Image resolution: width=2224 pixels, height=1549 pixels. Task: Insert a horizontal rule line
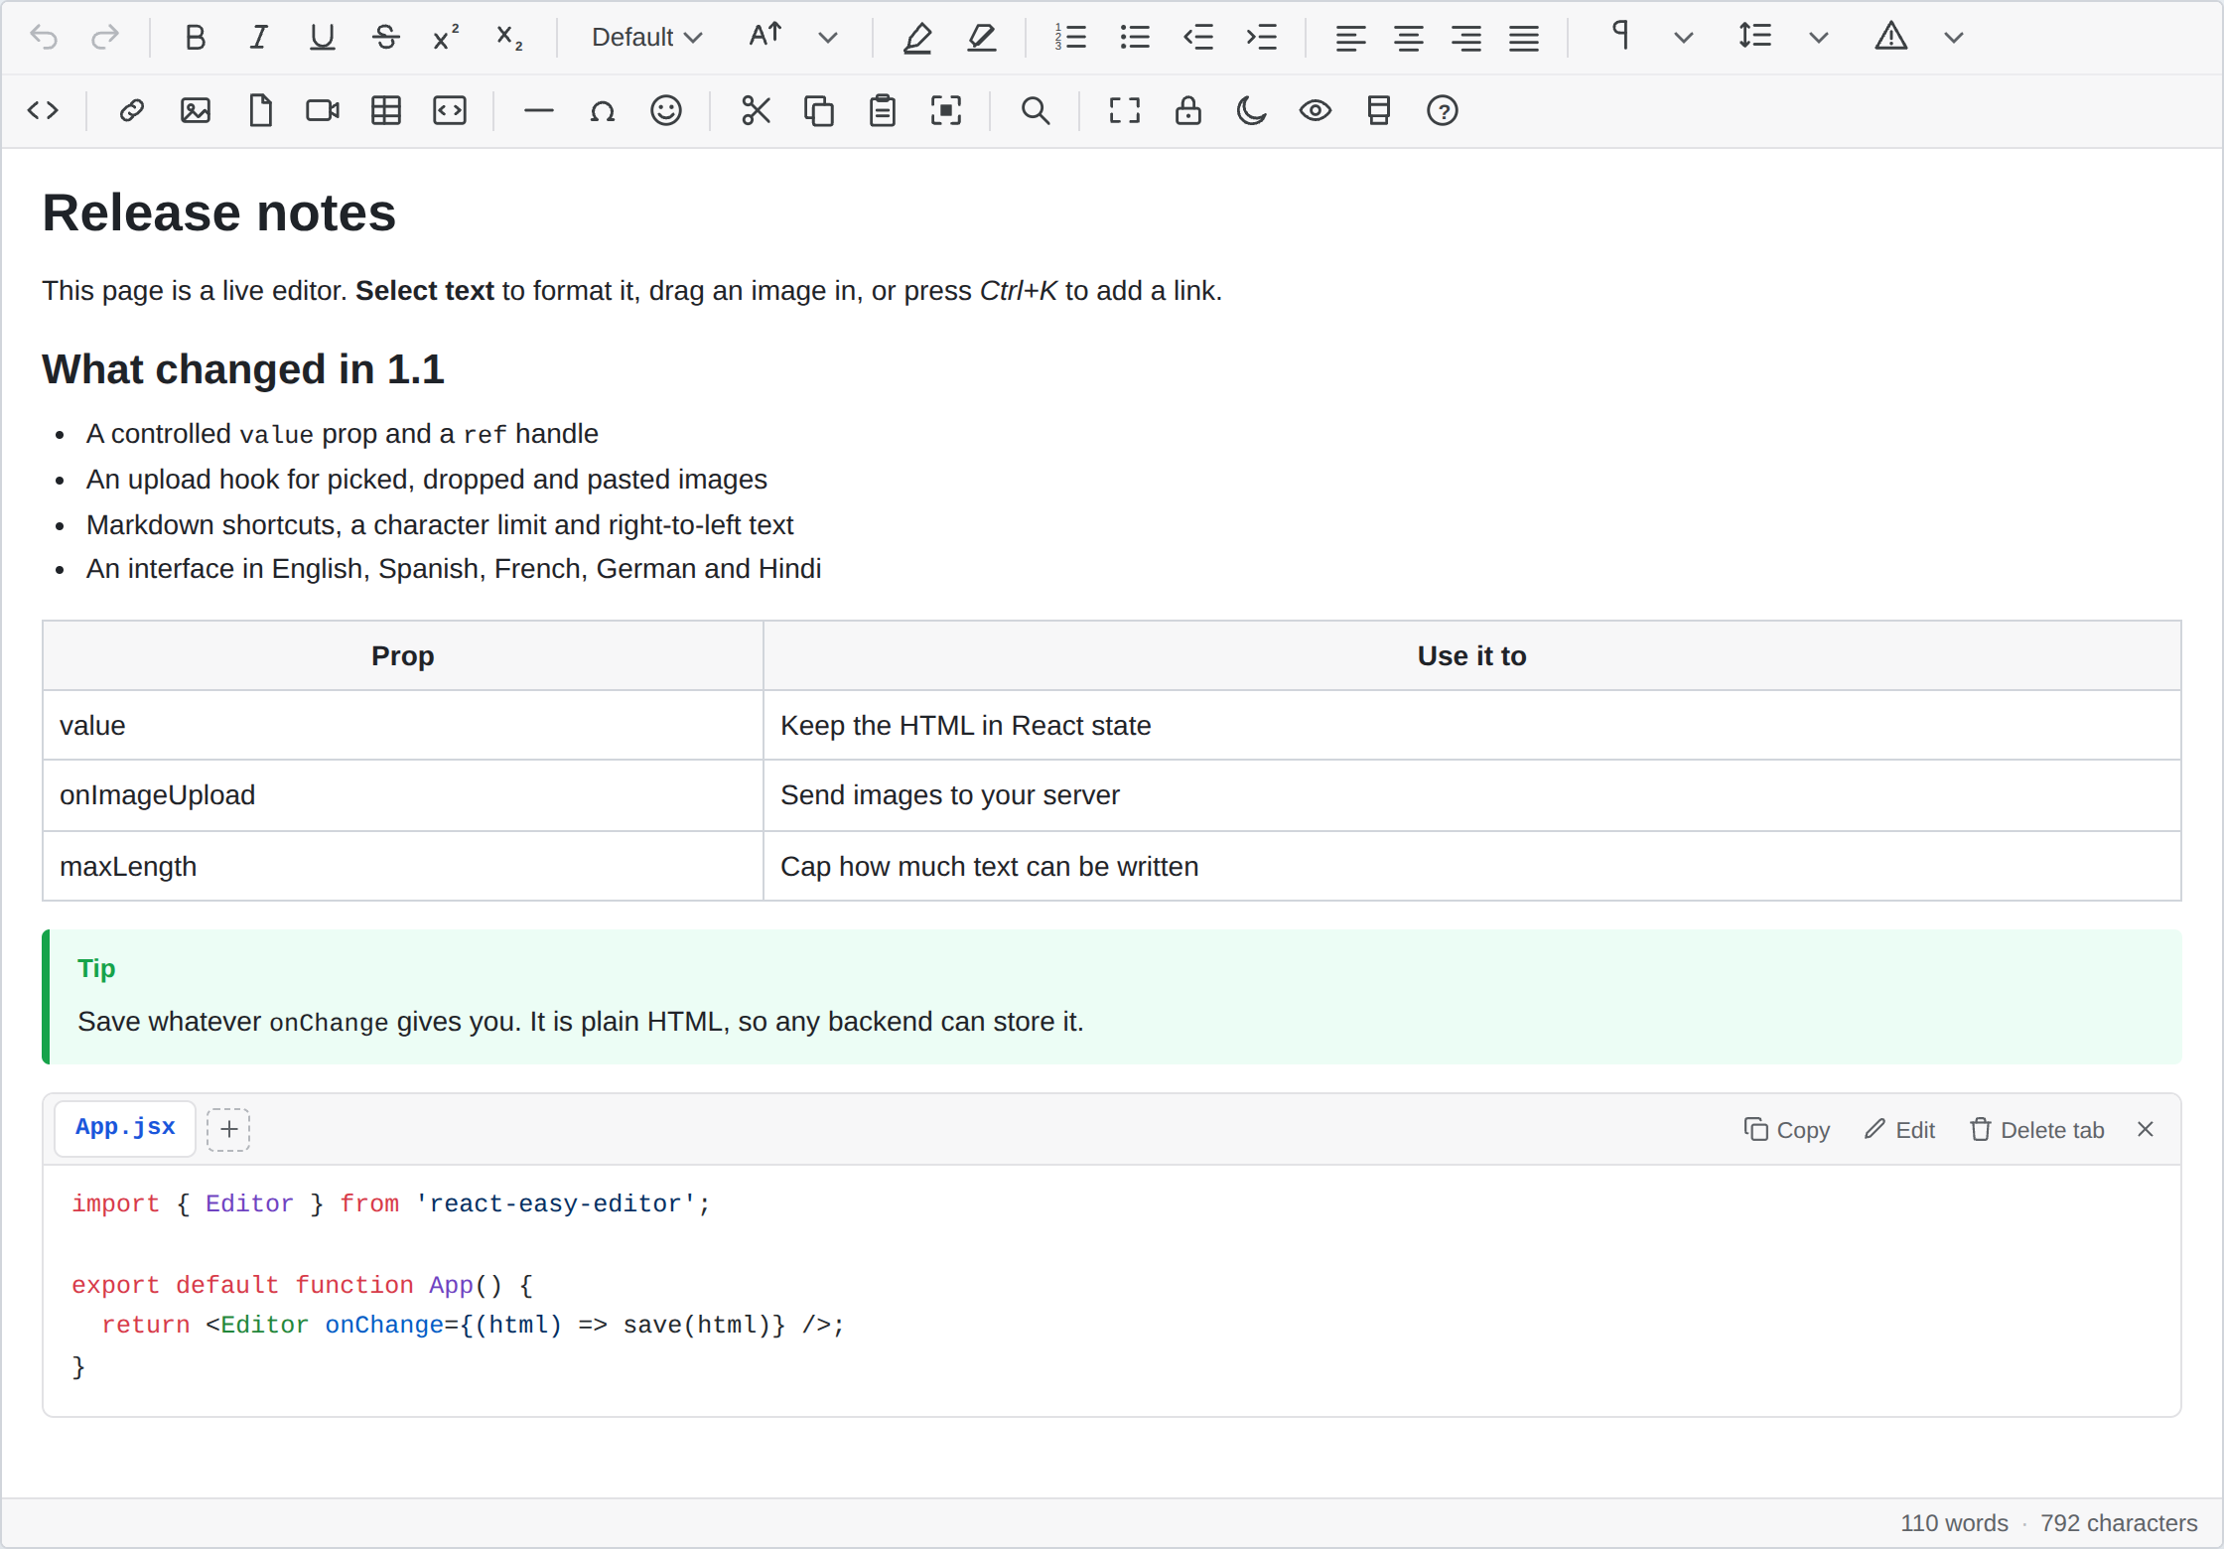538,110
